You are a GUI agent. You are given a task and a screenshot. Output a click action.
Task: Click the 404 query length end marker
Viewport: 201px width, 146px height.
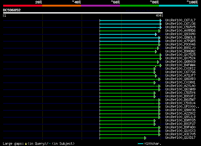click(x=159, y=15)
